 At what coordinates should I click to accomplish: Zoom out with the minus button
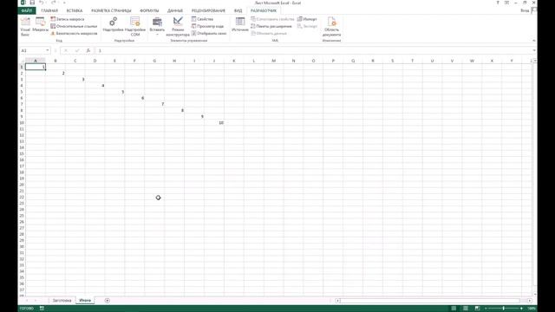486,309
